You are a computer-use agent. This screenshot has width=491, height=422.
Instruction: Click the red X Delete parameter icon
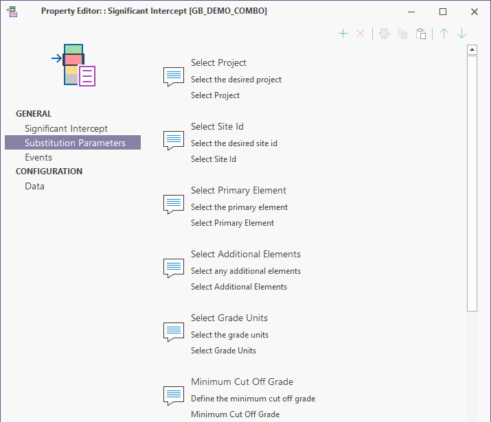[361, 34]
